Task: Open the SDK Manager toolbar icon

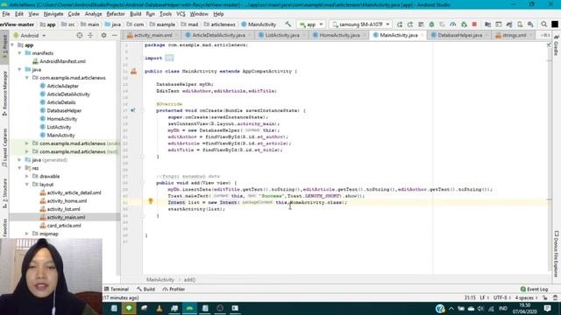Action: (530, 24)
